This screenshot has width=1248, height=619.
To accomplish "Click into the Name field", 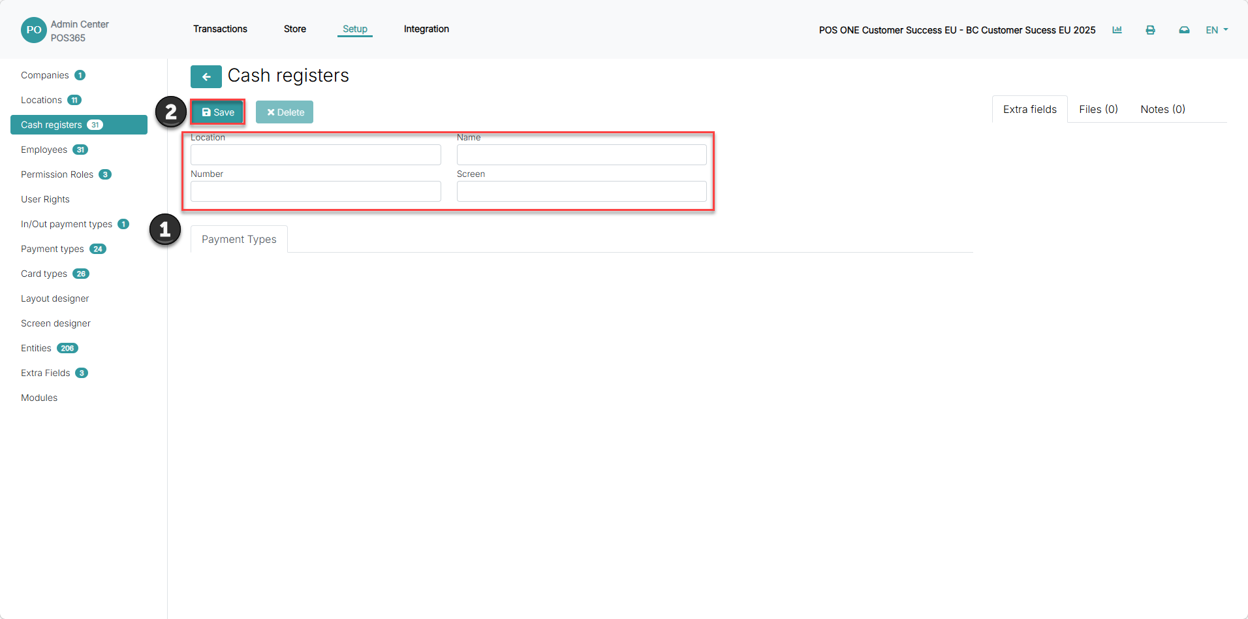I will 582,155.
